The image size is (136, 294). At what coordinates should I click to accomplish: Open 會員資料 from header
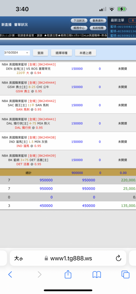98,21
